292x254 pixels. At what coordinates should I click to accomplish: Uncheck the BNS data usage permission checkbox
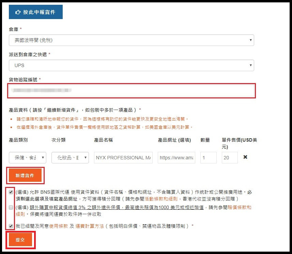[x=11, y=192]
